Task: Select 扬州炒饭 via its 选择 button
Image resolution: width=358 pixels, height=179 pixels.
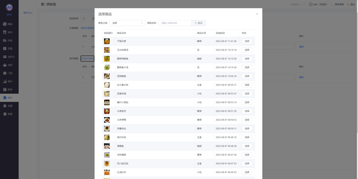Action: coord(247,137)
